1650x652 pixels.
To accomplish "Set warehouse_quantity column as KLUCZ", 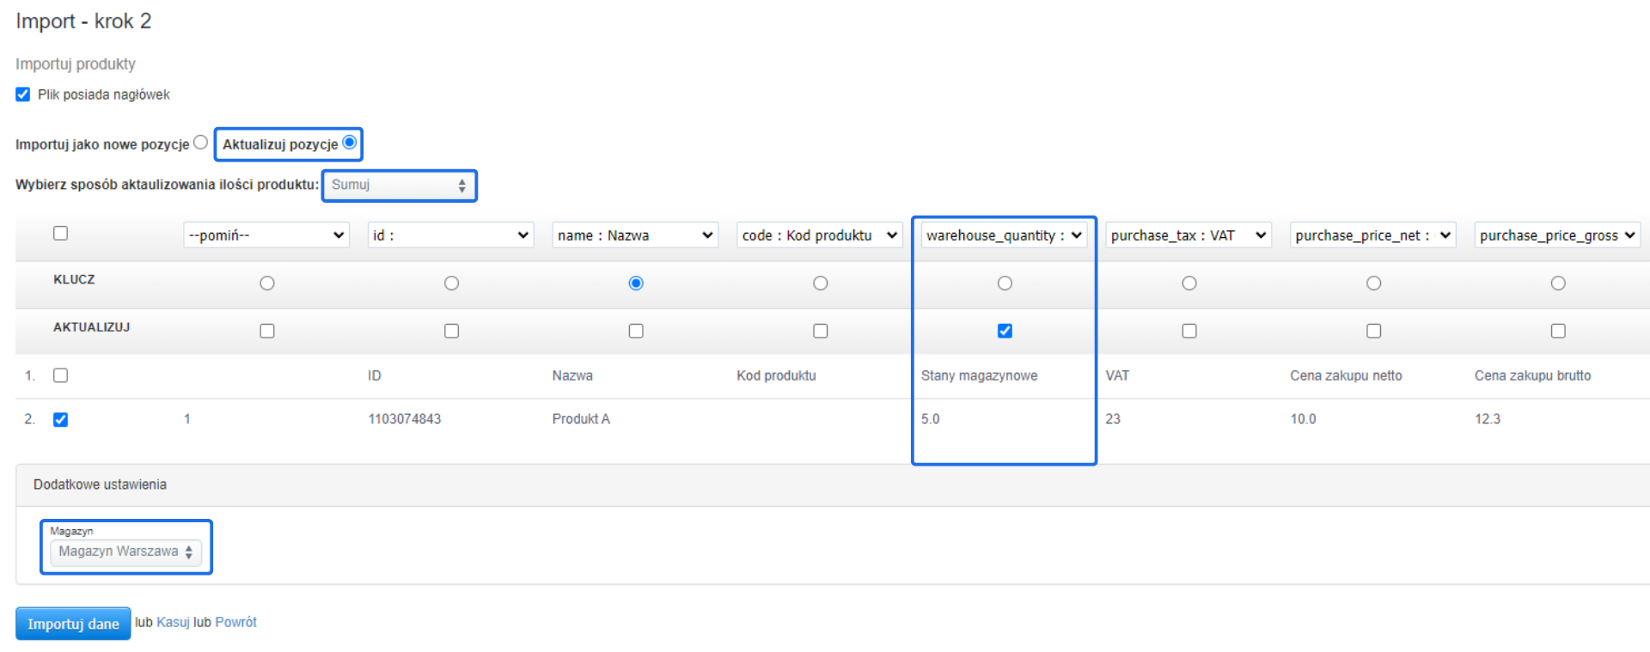I will coord(1005,283).
